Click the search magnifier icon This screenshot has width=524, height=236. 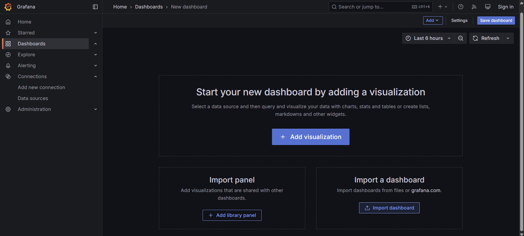[334, 7]
